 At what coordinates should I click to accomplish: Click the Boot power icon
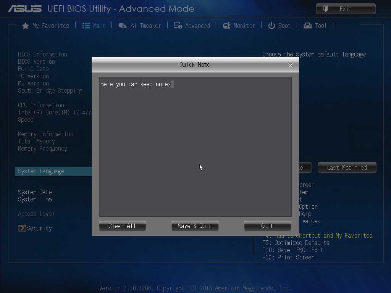(271, 26)
